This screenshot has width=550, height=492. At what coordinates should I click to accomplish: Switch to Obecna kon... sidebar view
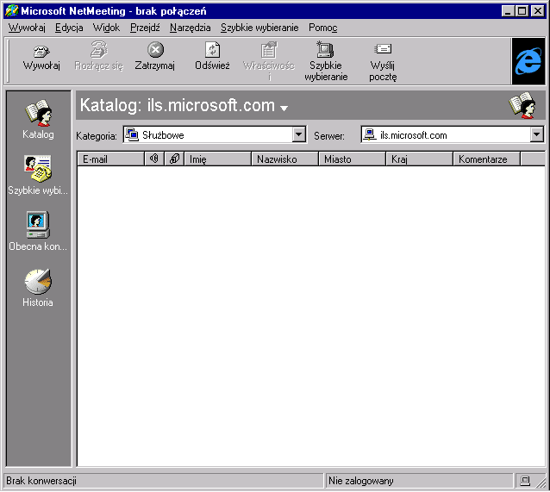(38, 231)
